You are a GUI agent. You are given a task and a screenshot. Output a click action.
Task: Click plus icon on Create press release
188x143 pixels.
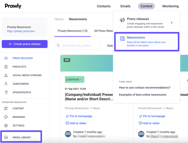coord(10,44)
